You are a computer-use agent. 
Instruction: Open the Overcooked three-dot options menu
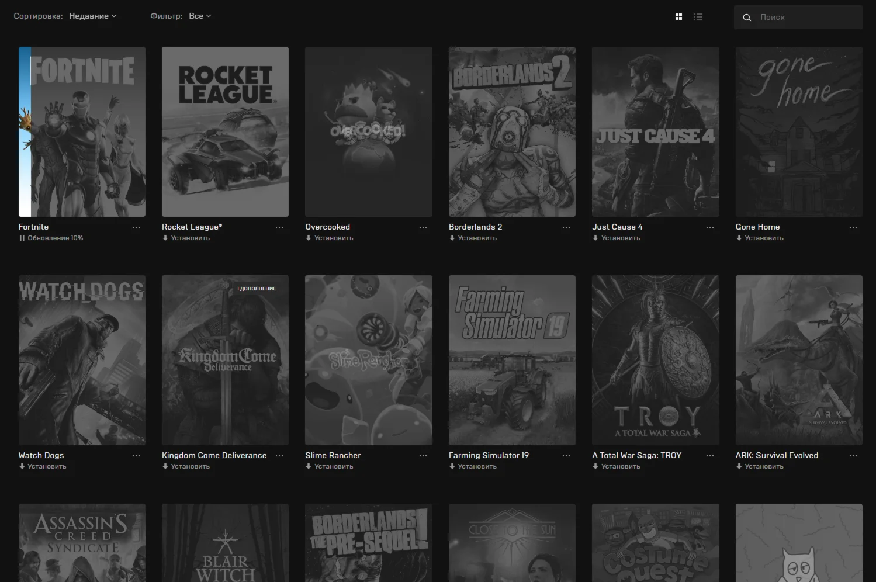click(423, 227)
